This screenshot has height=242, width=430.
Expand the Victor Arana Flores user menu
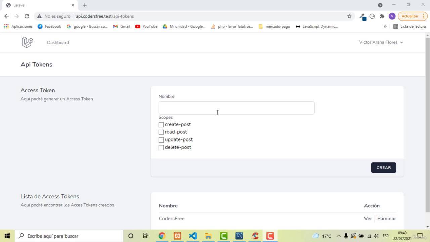tap(381, 42)
